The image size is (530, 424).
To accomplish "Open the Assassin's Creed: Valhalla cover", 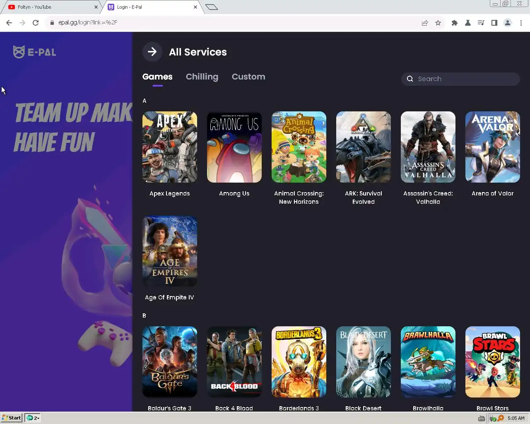I will click(428, 147).
